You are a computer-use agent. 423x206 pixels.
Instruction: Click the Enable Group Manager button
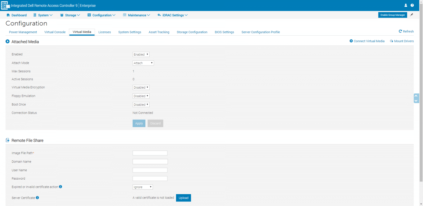tap(393, 15)
